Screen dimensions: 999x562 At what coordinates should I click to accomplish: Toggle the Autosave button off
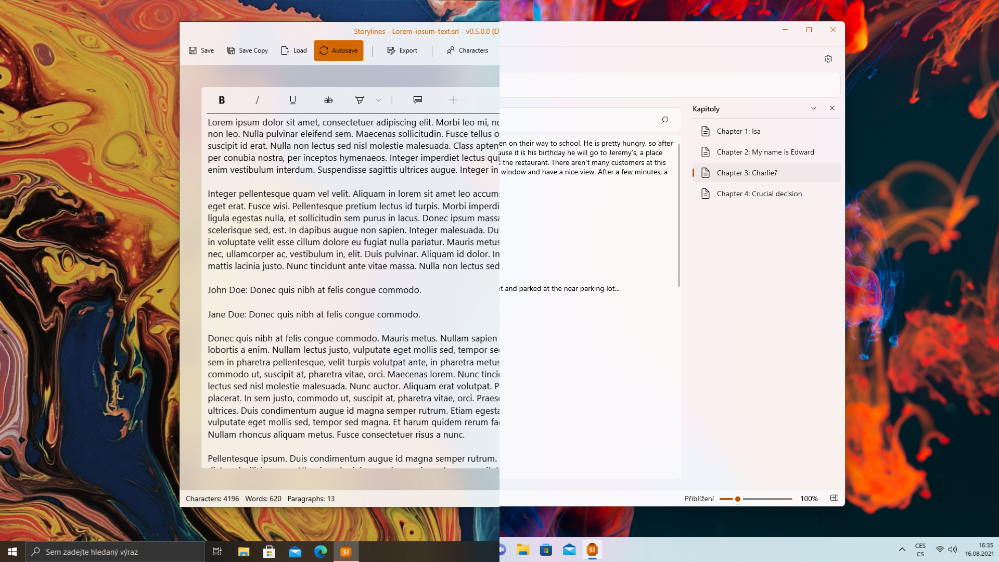click(x=338, y=50)
